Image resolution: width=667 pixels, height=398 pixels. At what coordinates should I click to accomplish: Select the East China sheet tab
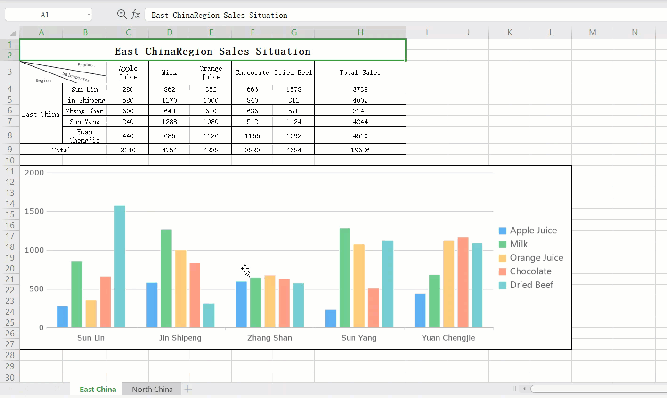98,389
